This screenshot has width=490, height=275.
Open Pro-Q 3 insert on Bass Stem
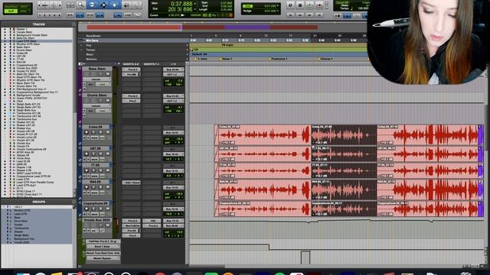pyautogui.click(x=131, y=70)
